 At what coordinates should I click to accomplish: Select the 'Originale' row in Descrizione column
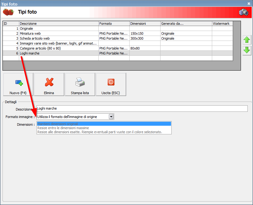pos(59,28)
